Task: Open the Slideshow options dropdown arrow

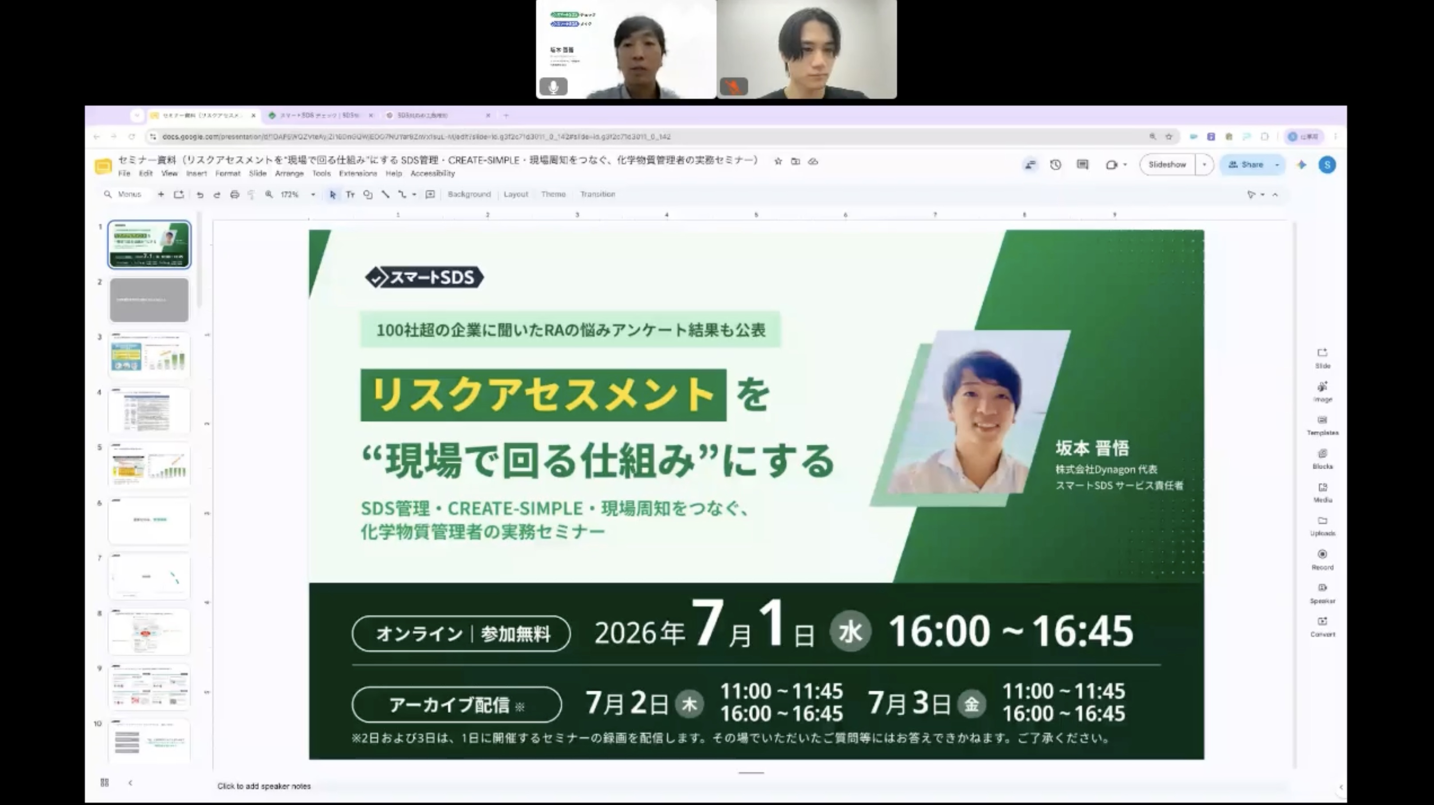Action: click(x=1205, y=164)
